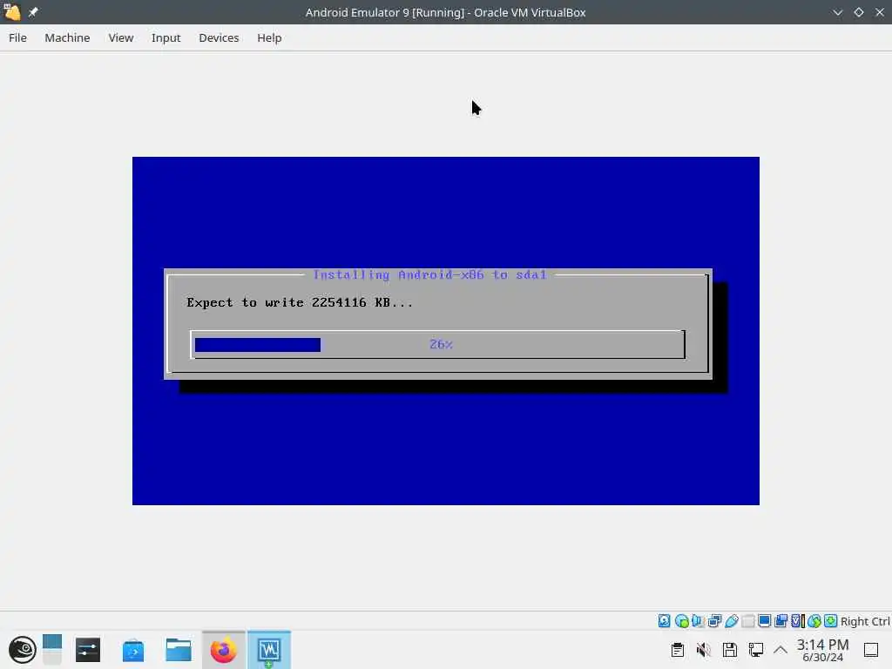Close the VirtualBox window
892x669 pixels.
[x=880, y=12]
